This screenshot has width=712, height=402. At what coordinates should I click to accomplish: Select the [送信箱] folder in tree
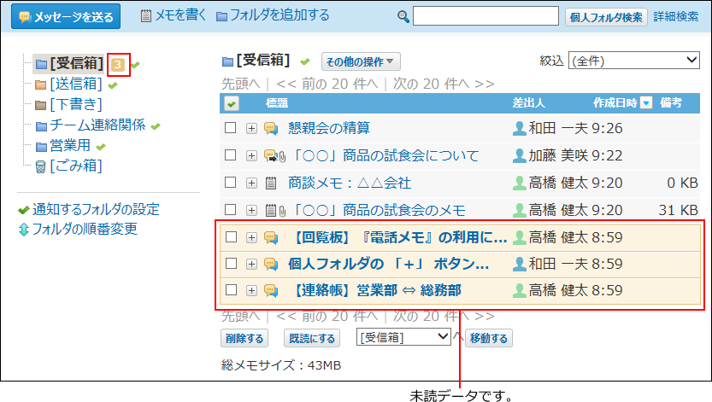point(76,84)
